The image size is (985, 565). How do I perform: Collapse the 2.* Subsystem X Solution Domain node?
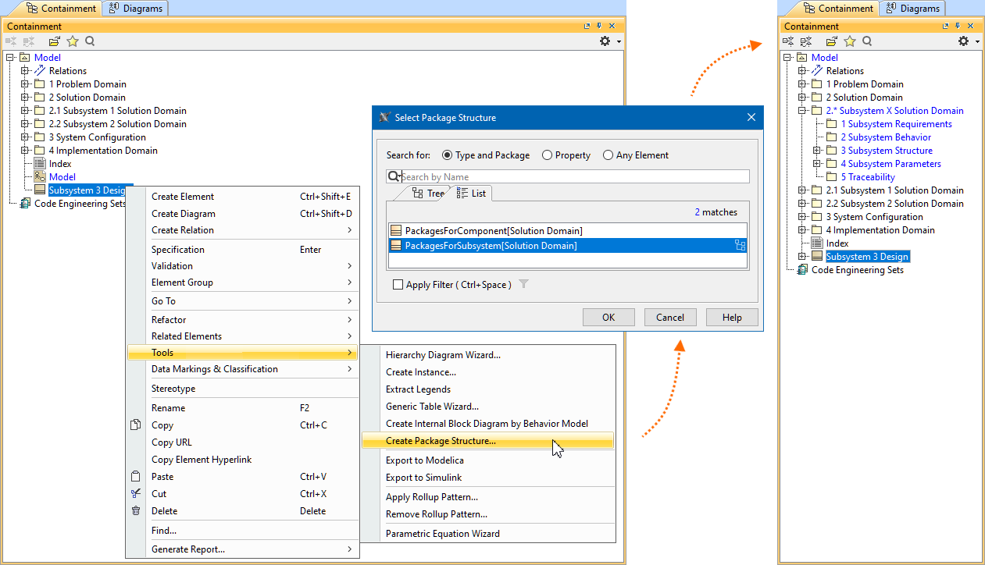[802, 111]
